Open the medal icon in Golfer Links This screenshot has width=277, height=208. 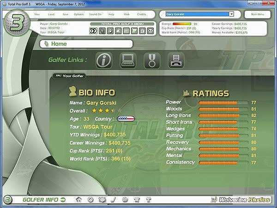click(x=152, y=60)
